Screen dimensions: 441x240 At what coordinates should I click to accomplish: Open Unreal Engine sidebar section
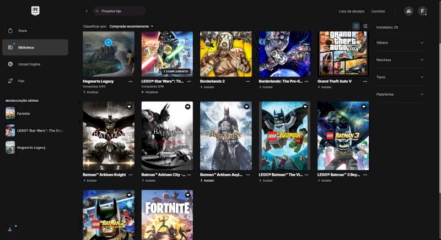coord(29,64)
